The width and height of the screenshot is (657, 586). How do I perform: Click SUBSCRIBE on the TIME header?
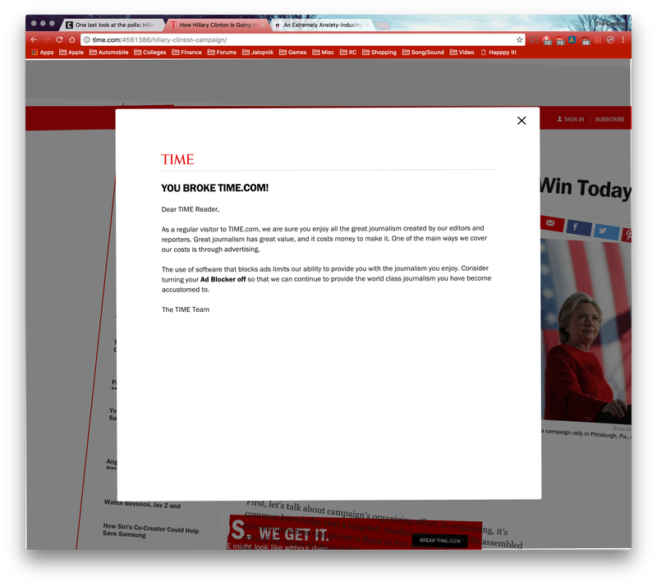point(609,119)
